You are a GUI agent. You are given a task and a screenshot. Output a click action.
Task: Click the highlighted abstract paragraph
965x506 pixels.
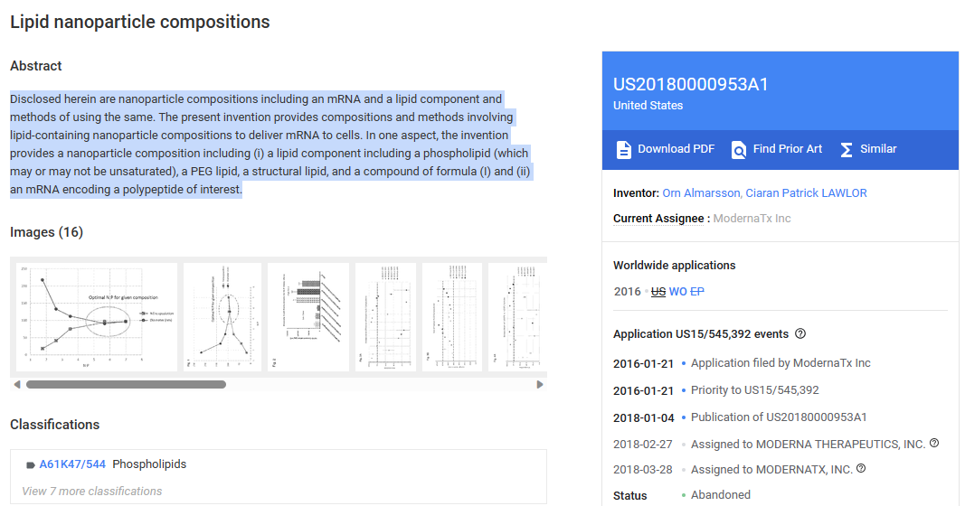[x=270, y=145]
